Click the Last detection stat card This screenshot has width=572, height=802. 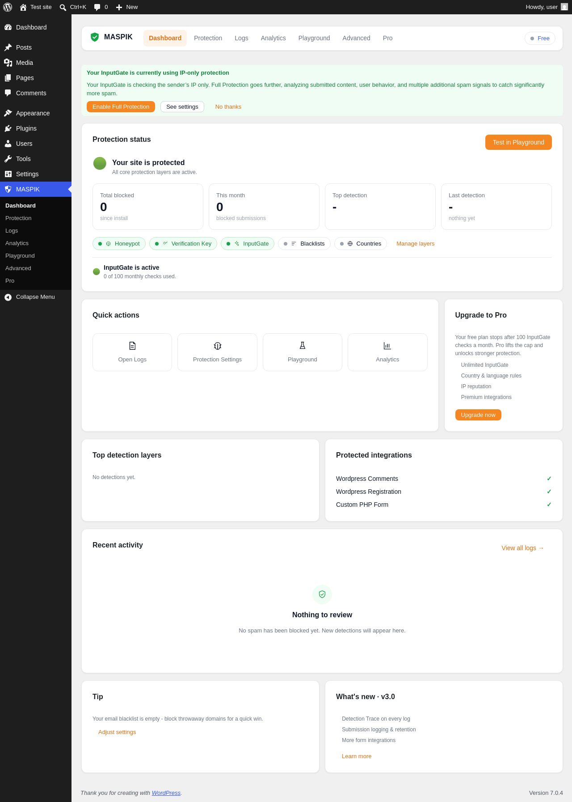(x=496, y=207)
